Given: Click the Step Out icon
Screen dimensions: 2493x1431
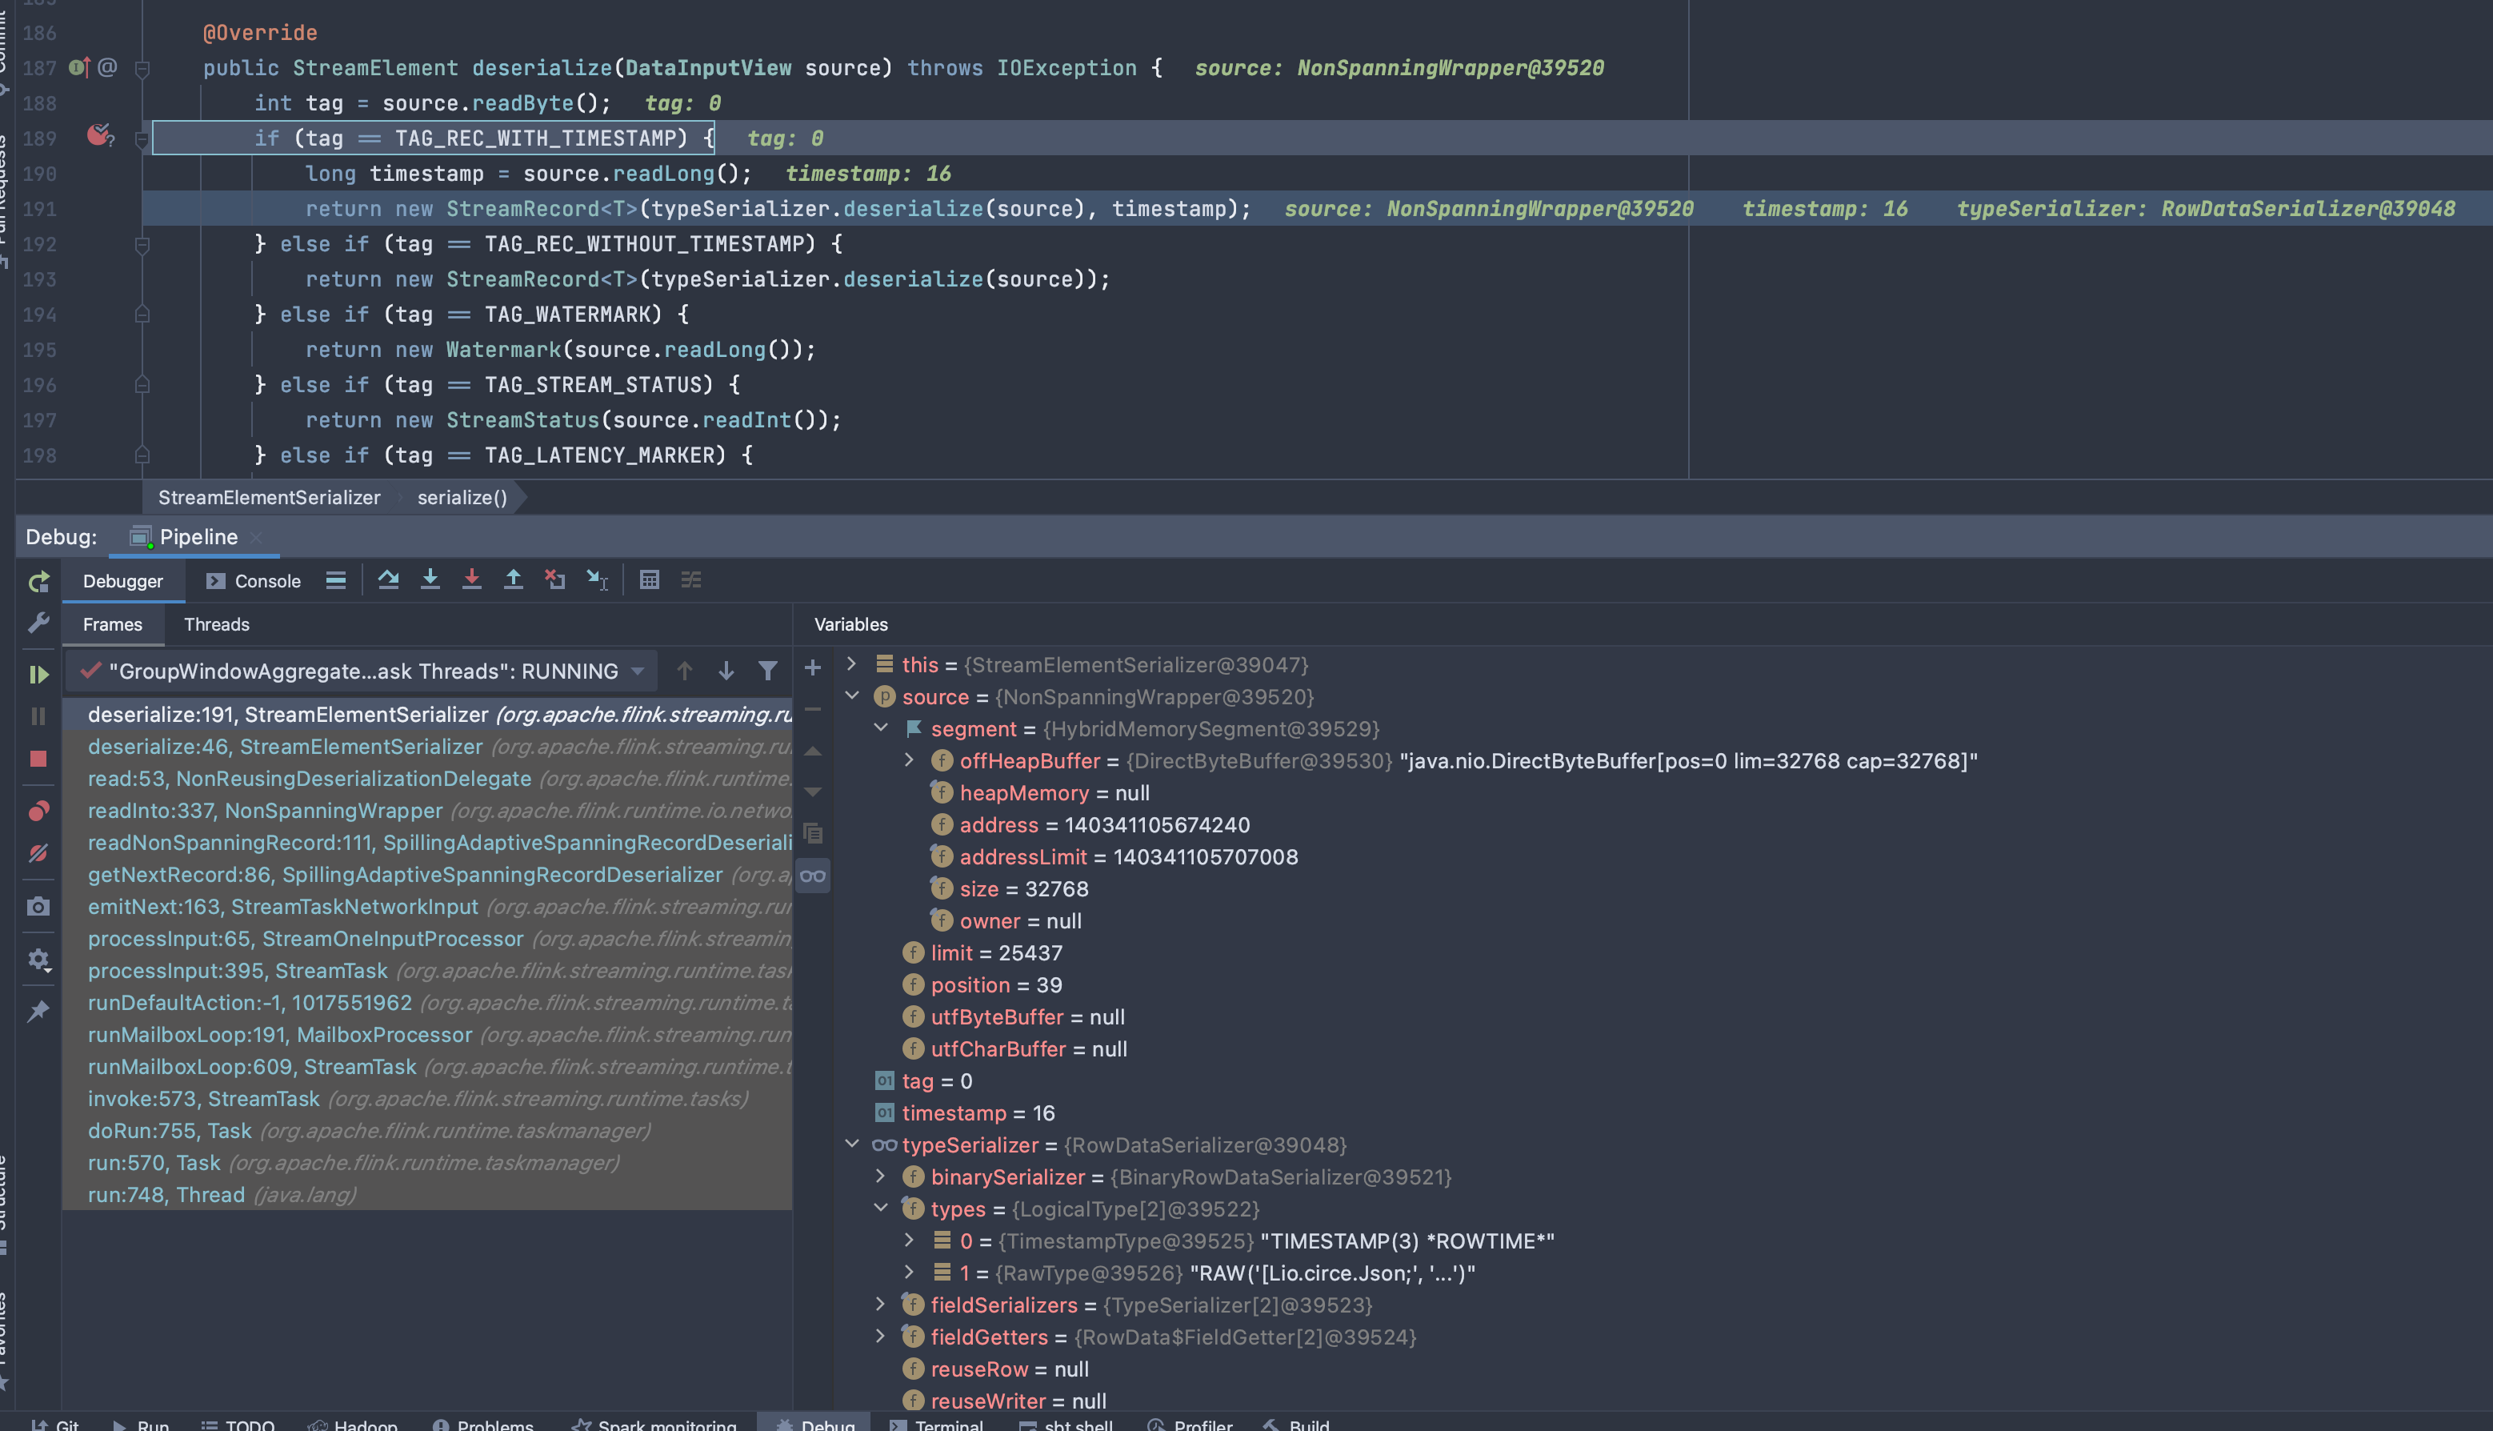Looking at the screenshot, I should [x=513, y=580].
